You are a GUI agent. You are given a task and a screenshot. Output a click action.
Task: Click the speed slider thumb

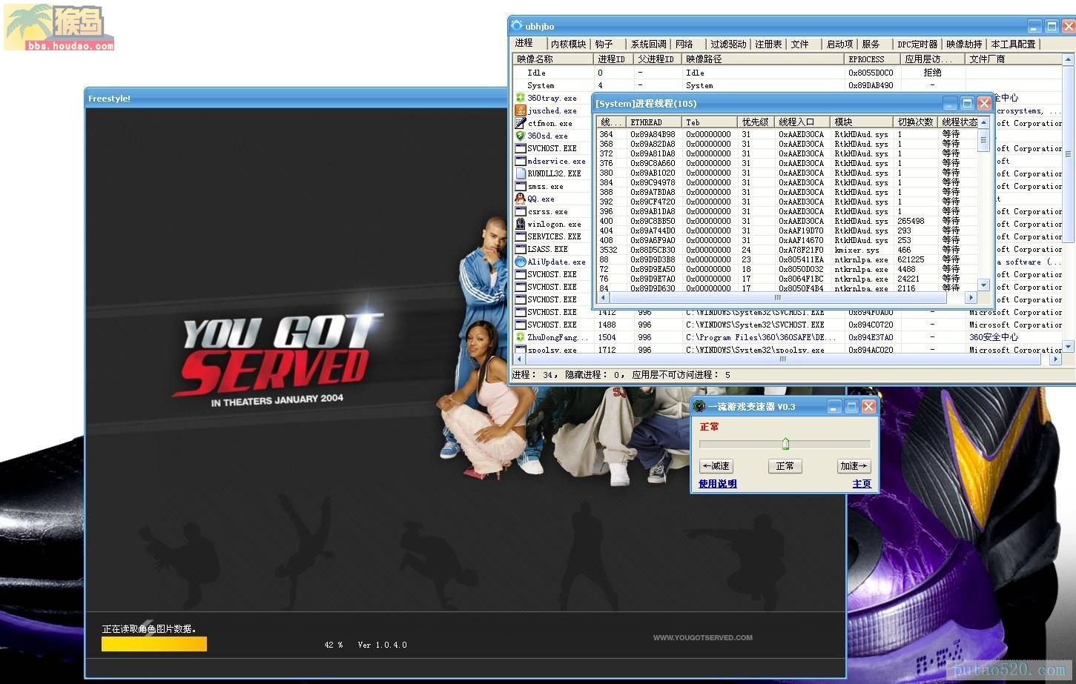pyautogui.click(x=785, y=444)
